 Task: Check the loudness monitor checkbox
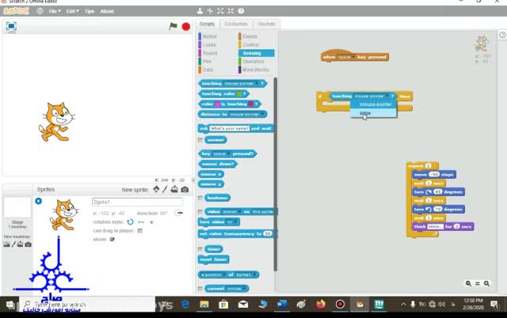[x=200, y=198]
